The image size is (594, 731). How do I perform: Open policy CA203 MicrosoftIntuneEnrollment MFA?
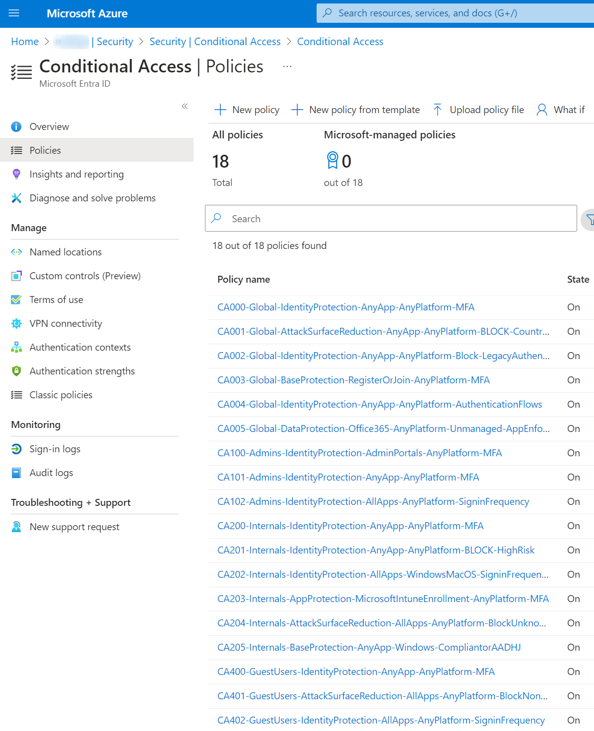pos(383,599)
